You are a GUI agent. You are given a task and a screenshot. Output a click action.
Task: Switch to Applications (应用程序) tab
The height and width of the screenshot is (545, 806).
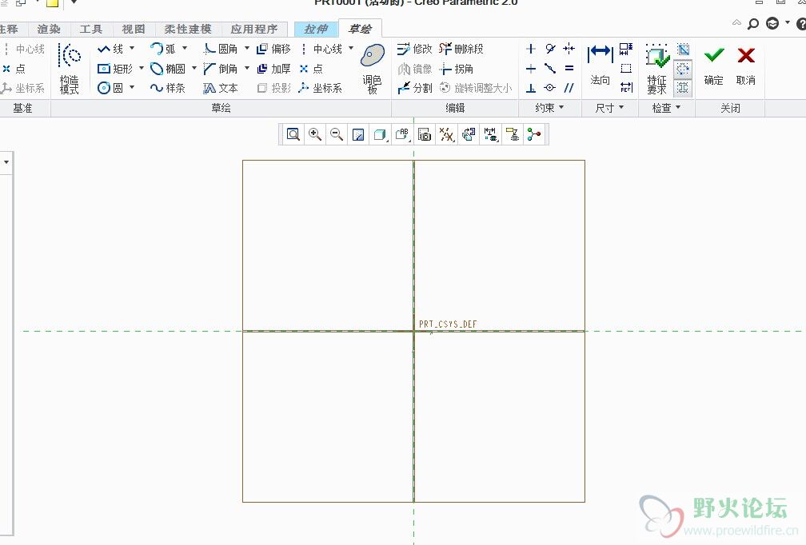pyautogui.click(x=254, y=30)
